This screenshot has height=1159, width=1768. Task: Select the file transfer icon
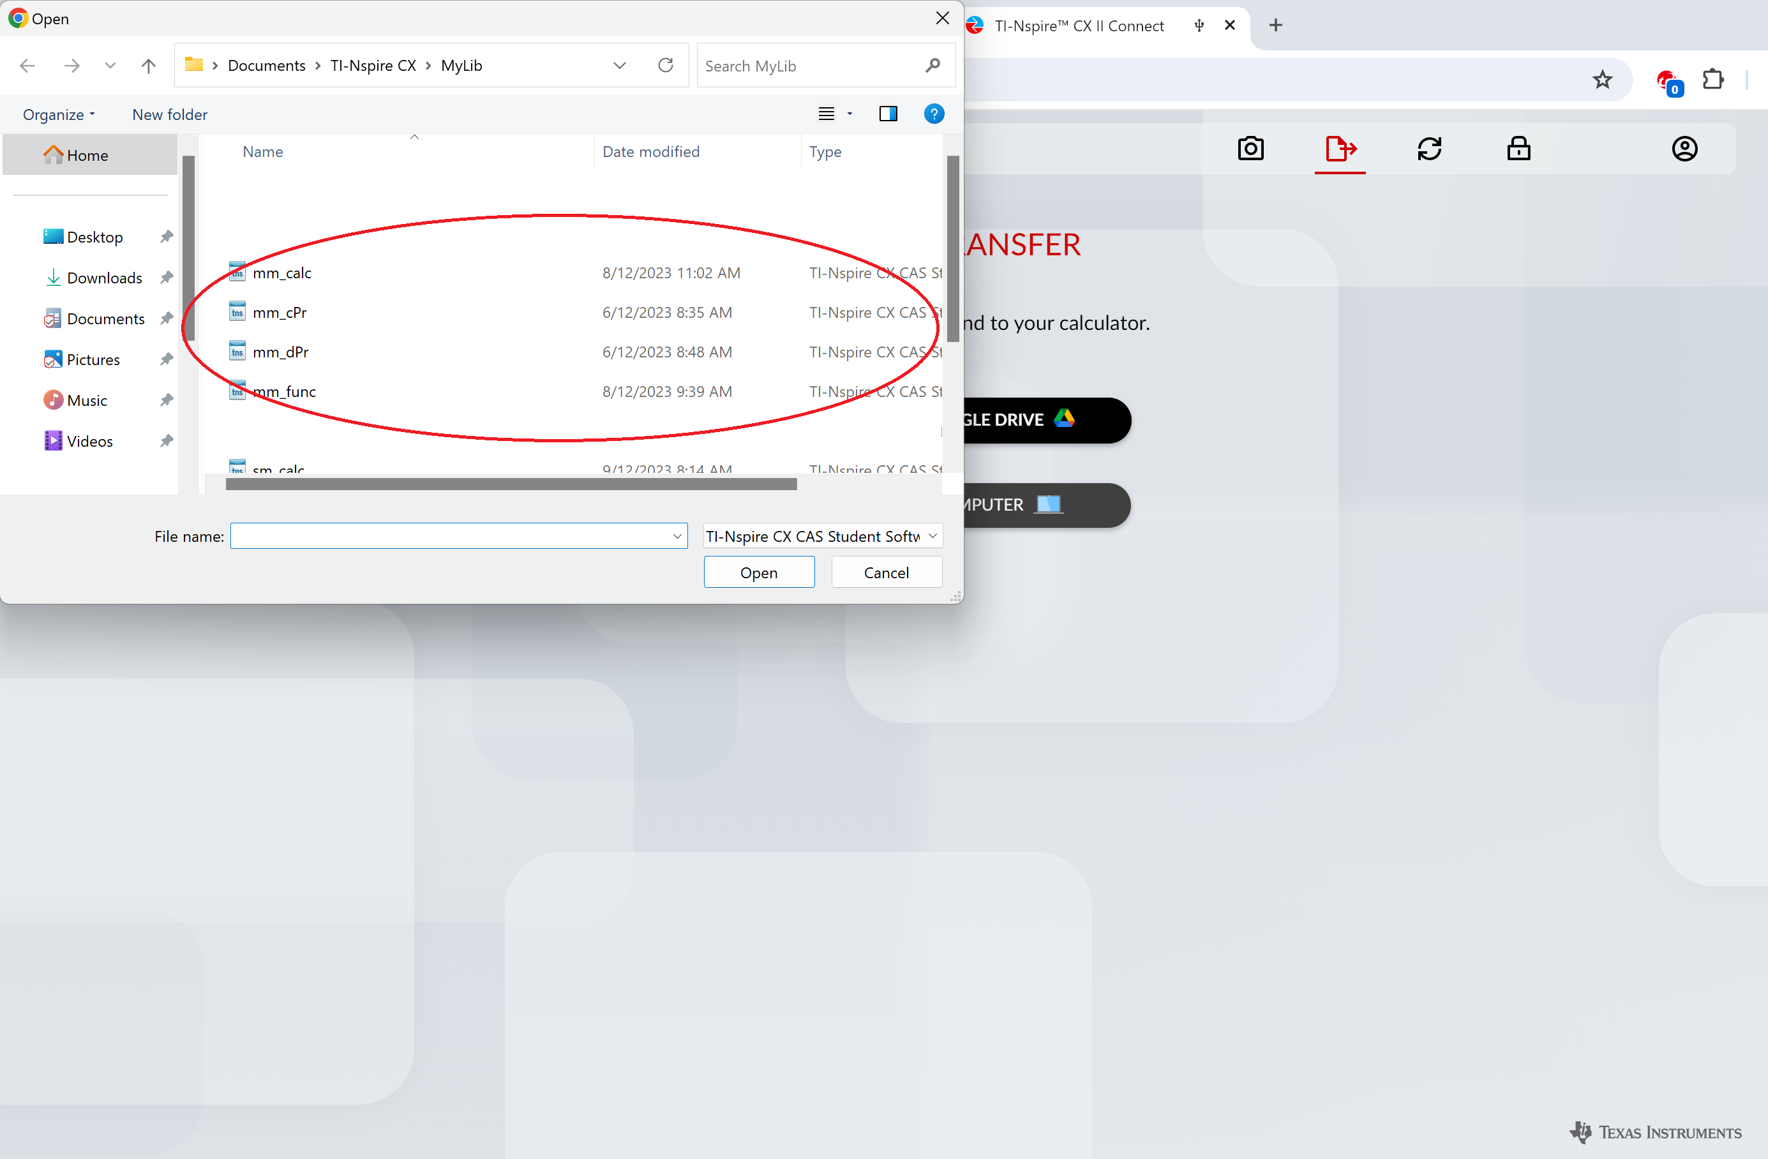pos(1340,149)
